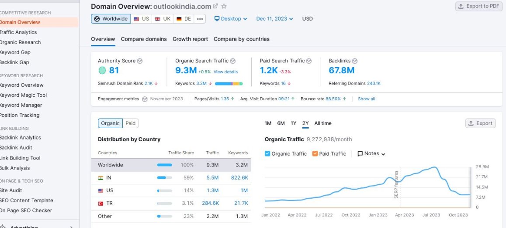506x228 pixels.
Task: Click Show all engagement metrics link
Action: coord(366,99)
